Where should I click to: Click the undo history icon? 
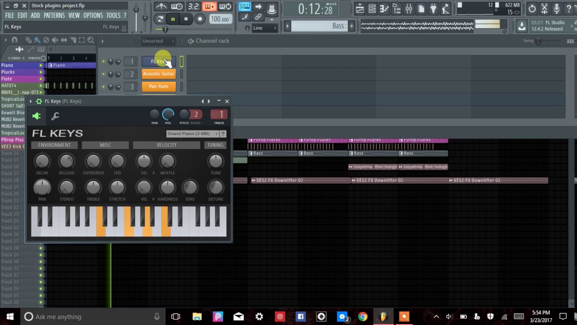coord(532,9)
